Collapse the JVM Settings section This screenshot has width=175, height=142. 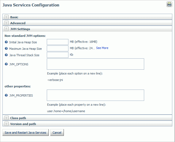tap(6, 29)
